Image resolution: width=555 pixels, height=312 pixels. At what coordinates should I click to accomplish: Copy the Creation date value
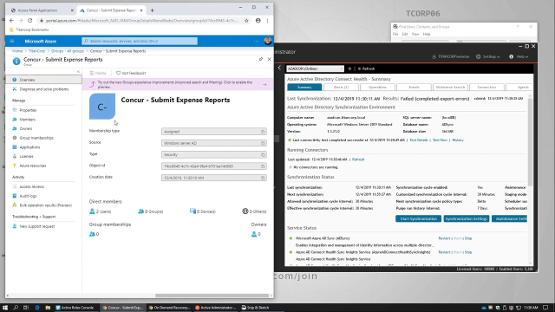263,178
